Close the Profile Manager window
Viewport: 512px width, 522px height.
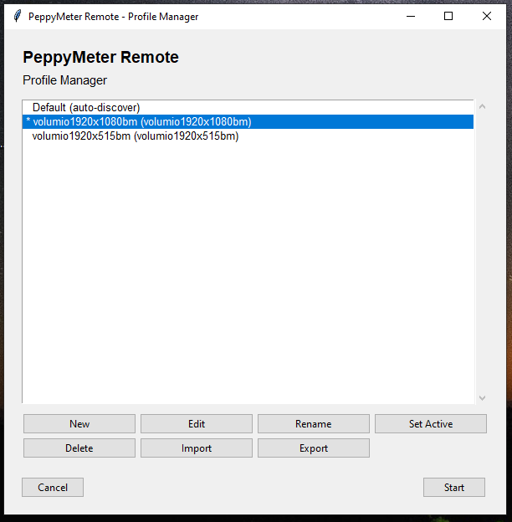click(487, 16)
